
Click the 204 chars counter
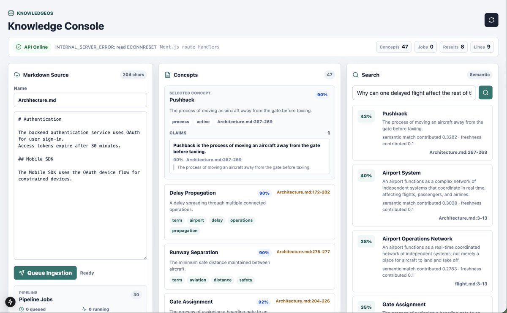134,75
